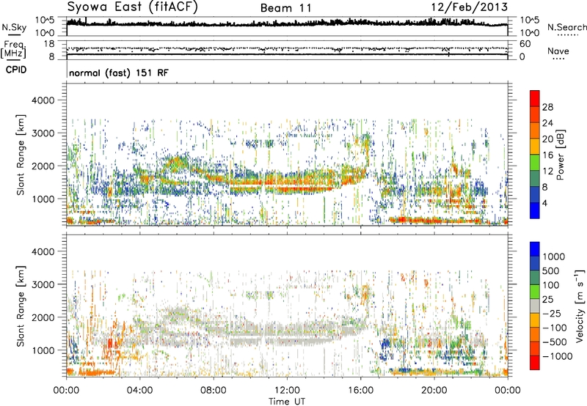Click the 'Beam 11' label

(286, 8)
